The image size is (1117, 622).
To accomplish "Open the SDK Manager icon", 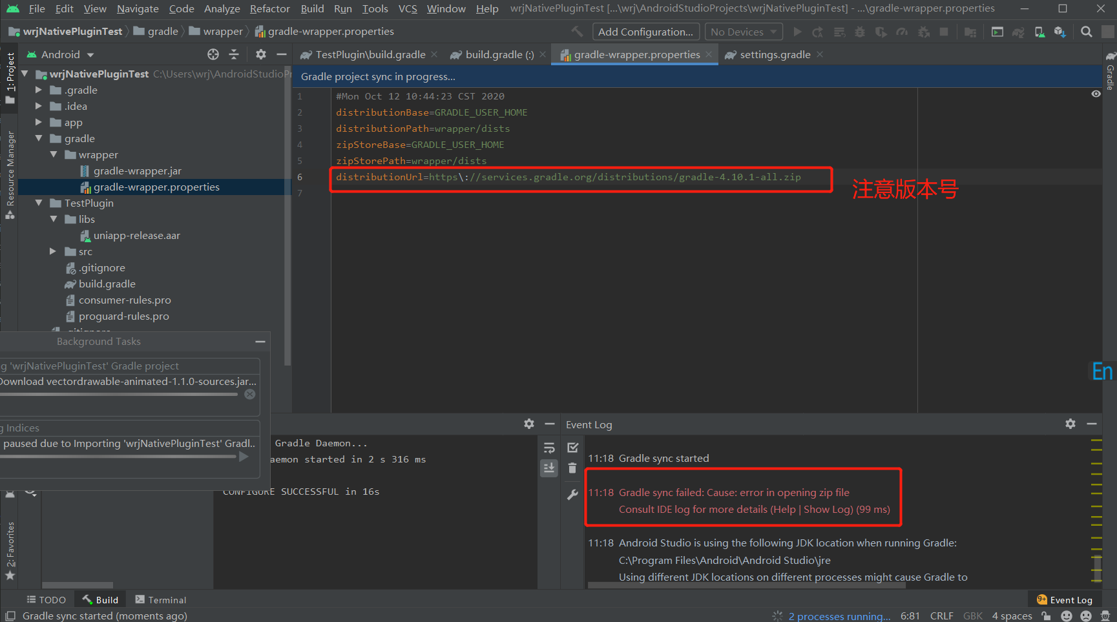I will (1060, 32).
